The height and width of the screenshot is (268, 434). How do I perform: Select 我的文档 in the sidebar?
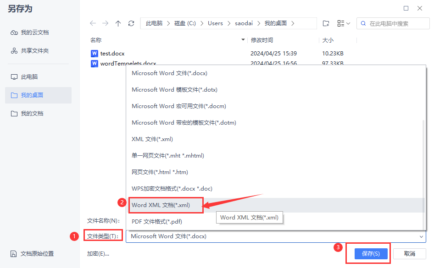pos(27,114)
